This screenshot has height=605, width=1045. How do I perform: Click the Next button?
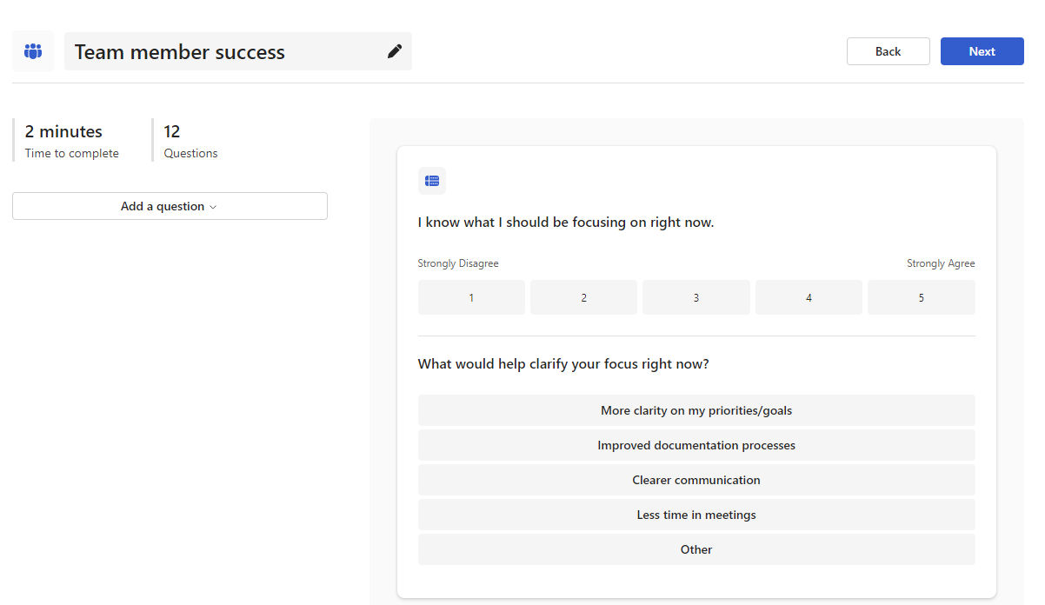click(982, 51)
